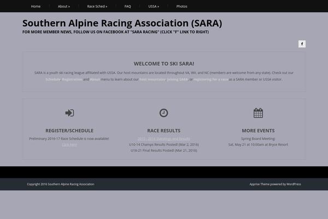Click the RACE RESULTS heading
The image size is (328, 219).
(x=164, y=131)
